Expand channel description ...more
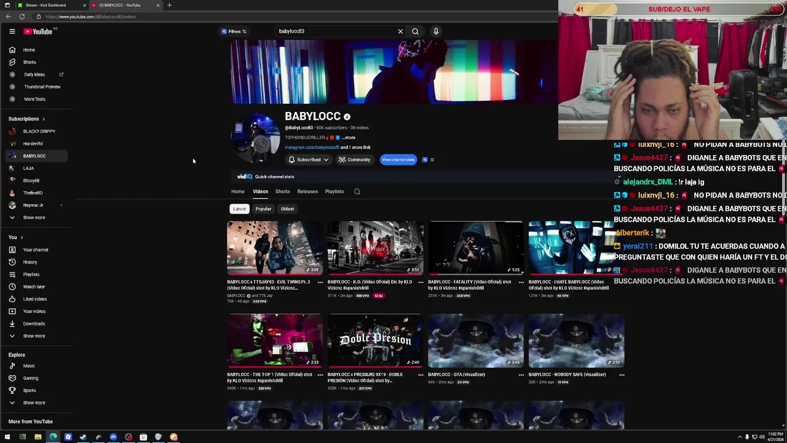This screenshot has height=443, width=787. click(349, 138)
